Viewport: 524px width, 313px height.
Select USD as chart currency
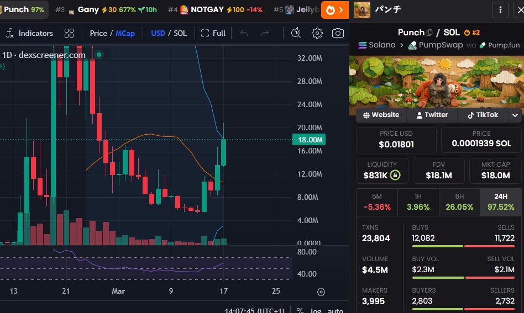[x=158, y=33]
